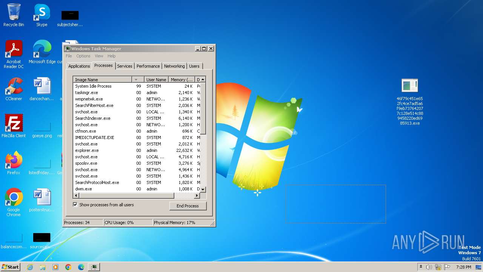Select IMEDICTUPDATE.EXE process row
The image size is (483, 272).
tap(136, 138)
